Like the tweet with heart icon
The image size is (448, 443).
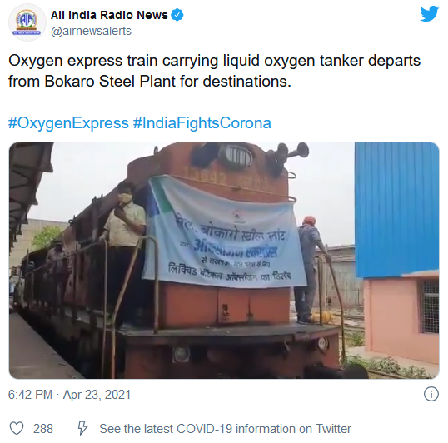tap(17, 429)
